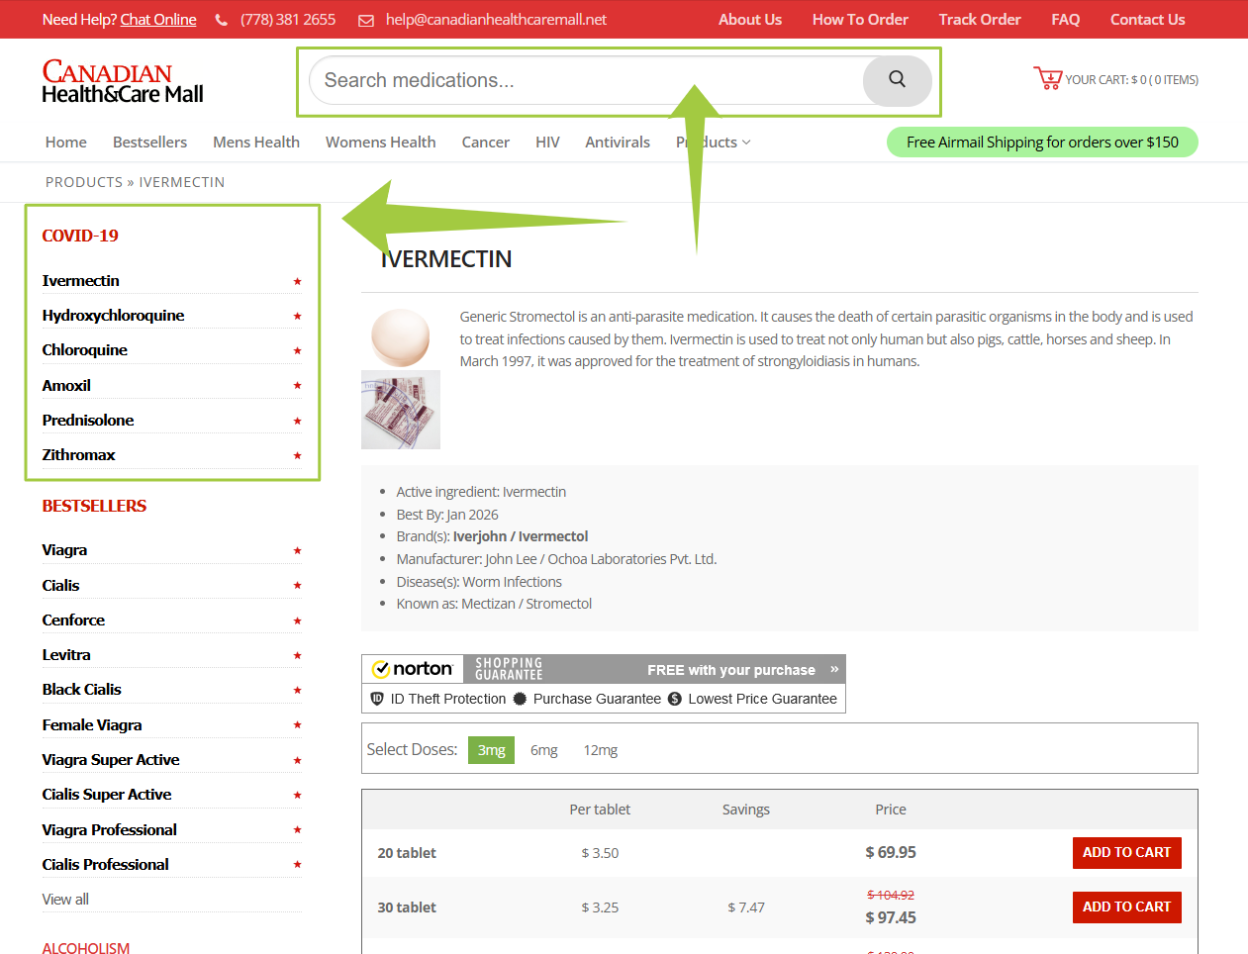Click the Free Airmail Shipping banner
Image resolution: width=1248 pixels, height=954 pixels.
[1042, 143]
